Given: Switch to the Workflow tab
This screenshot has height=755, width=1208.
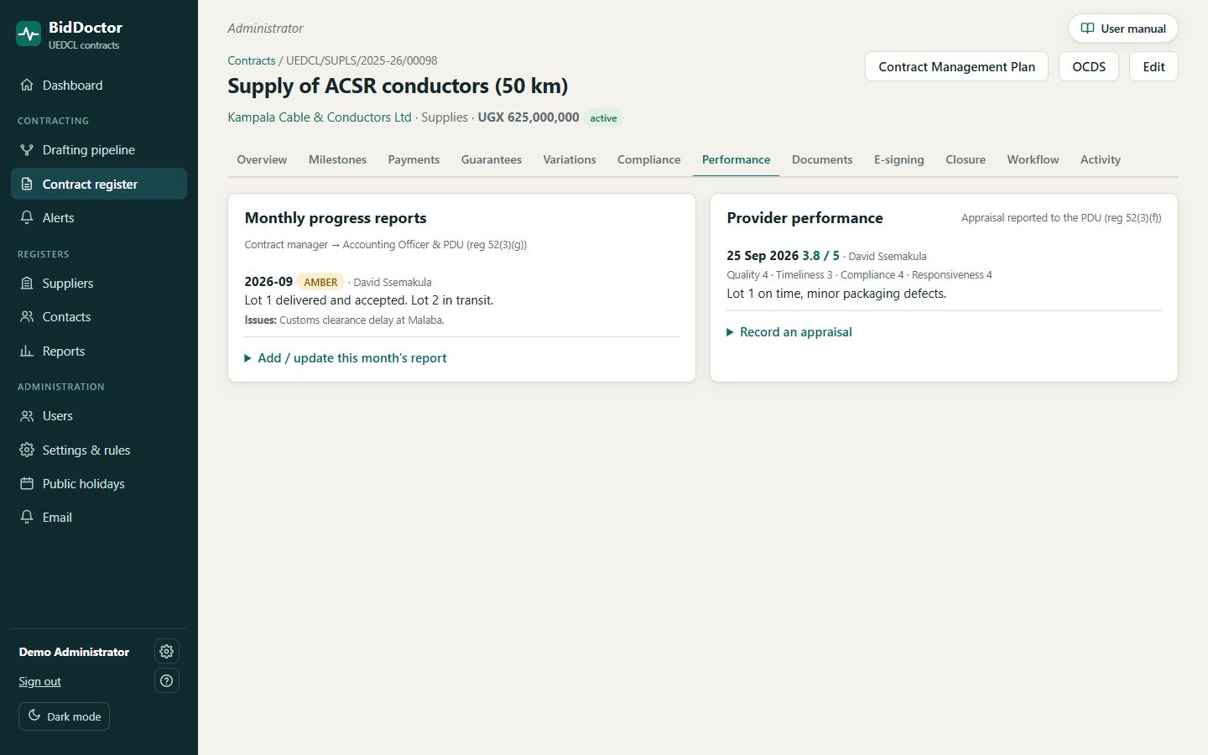Looking at the screenshot, I should pyautogui.click(x=1033, y=159).
